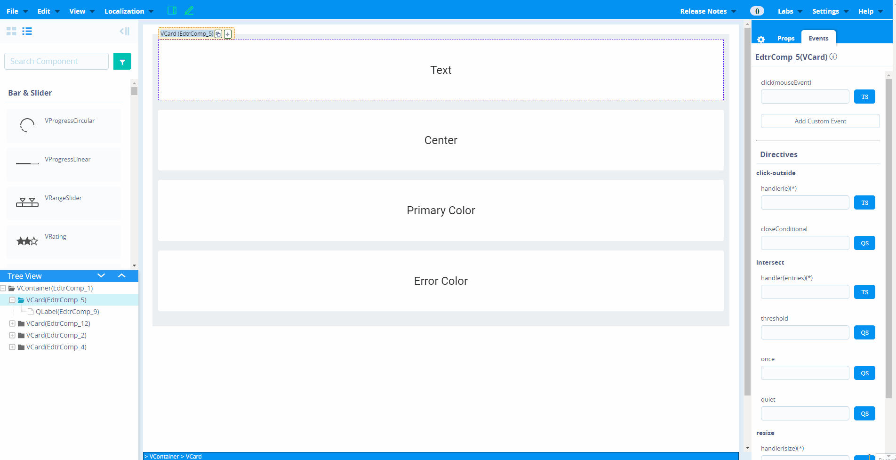Switch component palette to list view

pyautogui.click(x=27, y=31)
